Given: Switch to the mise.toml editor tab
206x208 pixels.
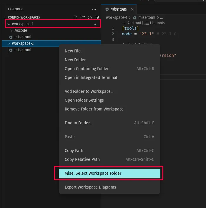Looking at the screenshot, I should [x=119, y=9].
